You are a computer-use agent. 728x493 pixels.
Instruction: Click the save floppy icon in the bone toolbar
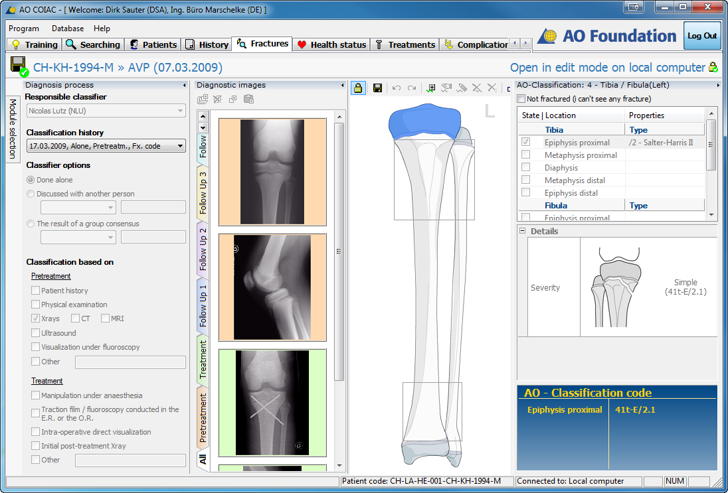pyautogui.click(x=377, y=88)
